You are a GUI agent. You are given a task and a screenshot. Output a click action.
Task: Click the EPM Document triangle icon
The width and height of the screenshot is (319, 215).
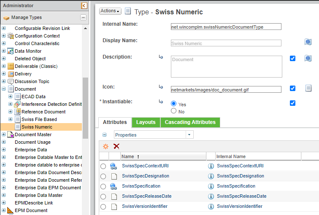[11, 210]
